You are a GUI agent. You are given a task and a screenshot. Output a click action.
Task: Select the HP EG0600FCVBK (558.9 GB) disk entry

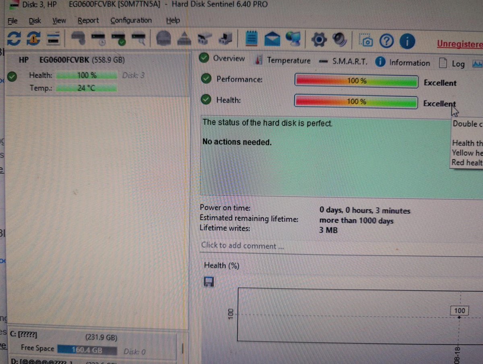coord(97,74)
